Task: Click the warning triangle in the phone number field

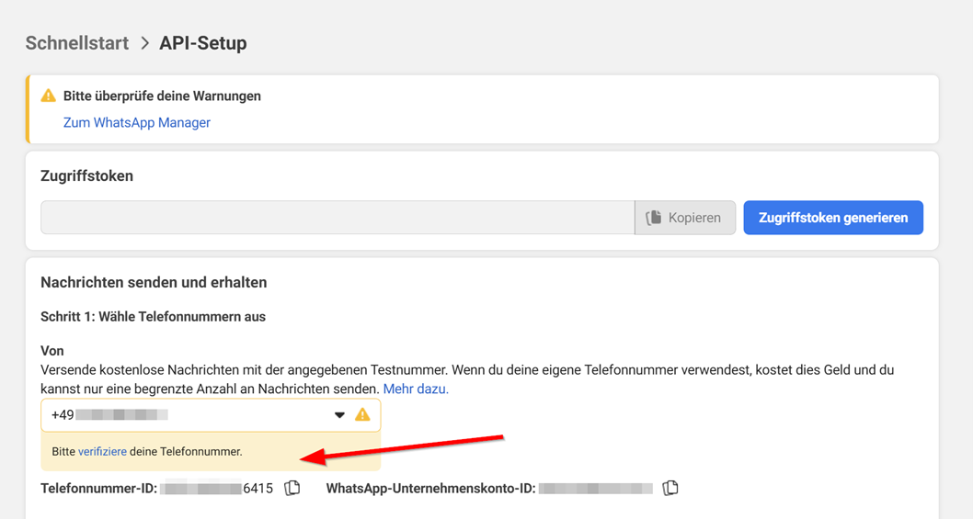Action: point(362,415)
